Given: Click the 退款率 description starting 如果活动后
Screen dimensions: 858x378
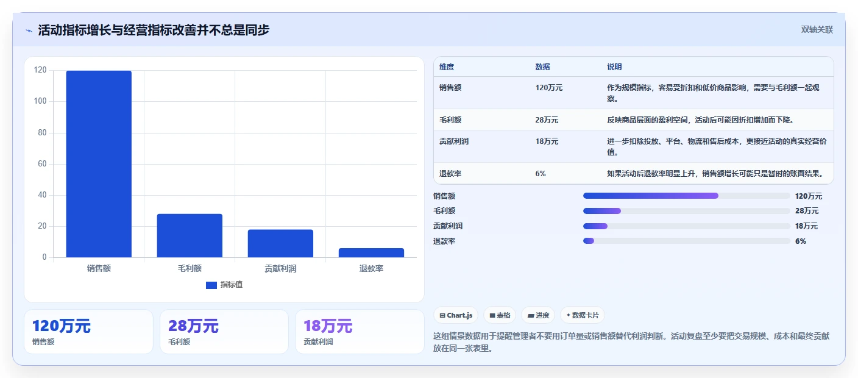Looking at the screenshot, I should point(717,174).
